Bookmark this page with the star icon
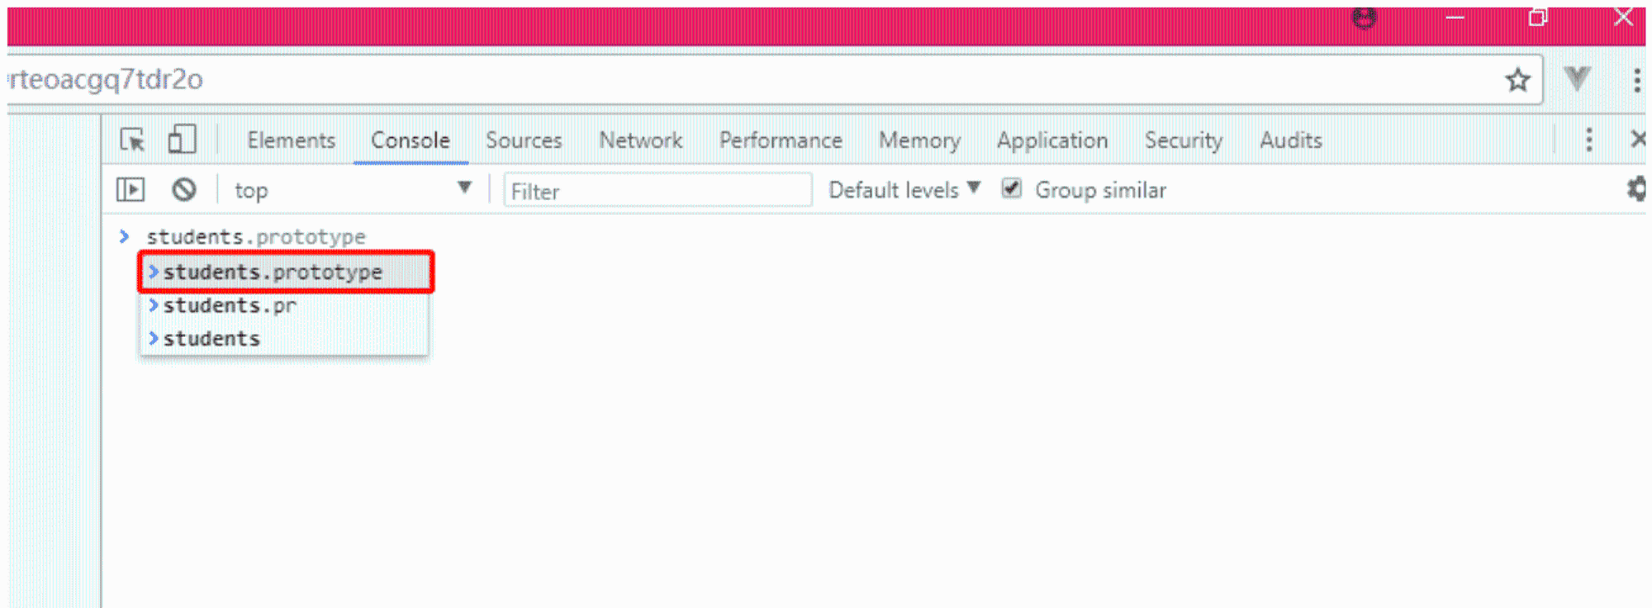Screen dimensions: 1652x608 tap(1517, 80)
